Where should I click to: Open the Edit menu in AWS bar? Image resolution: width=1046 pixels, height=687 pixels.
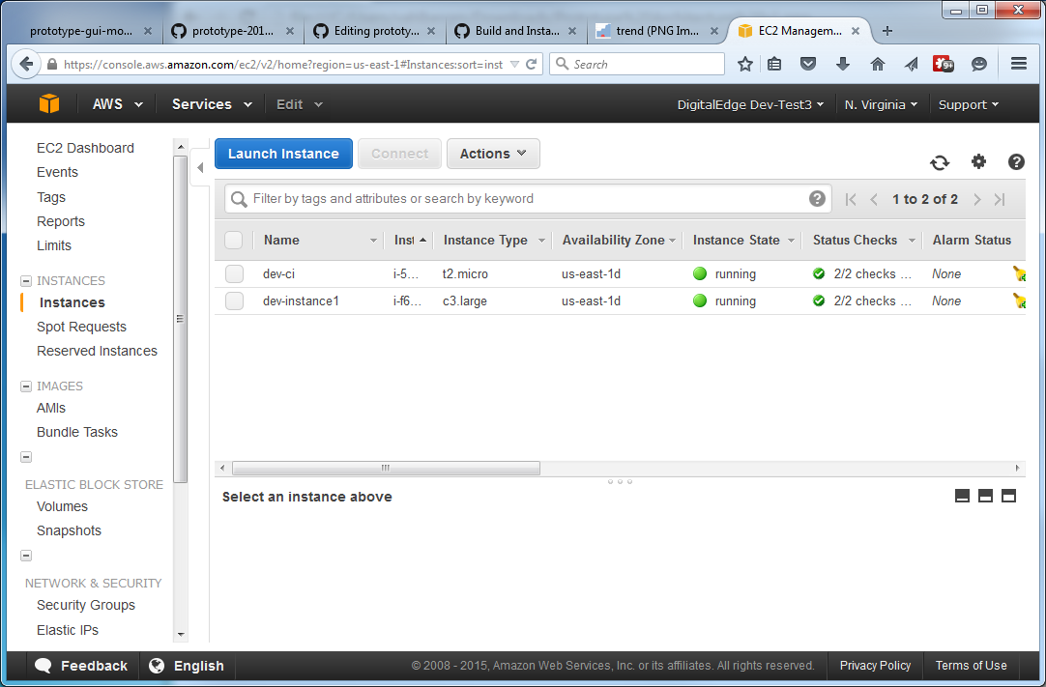point(300,104)
